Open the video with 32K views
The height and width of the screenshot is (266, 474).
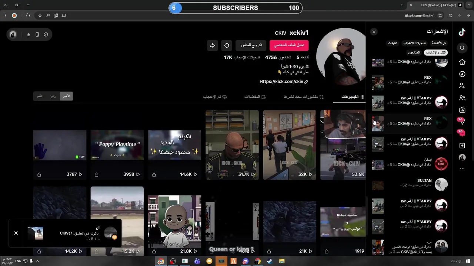click(290, 145)
